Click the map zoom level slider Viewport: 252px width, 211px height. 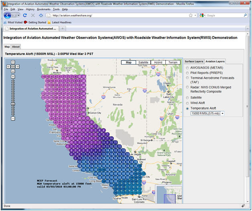pos(13,103)
